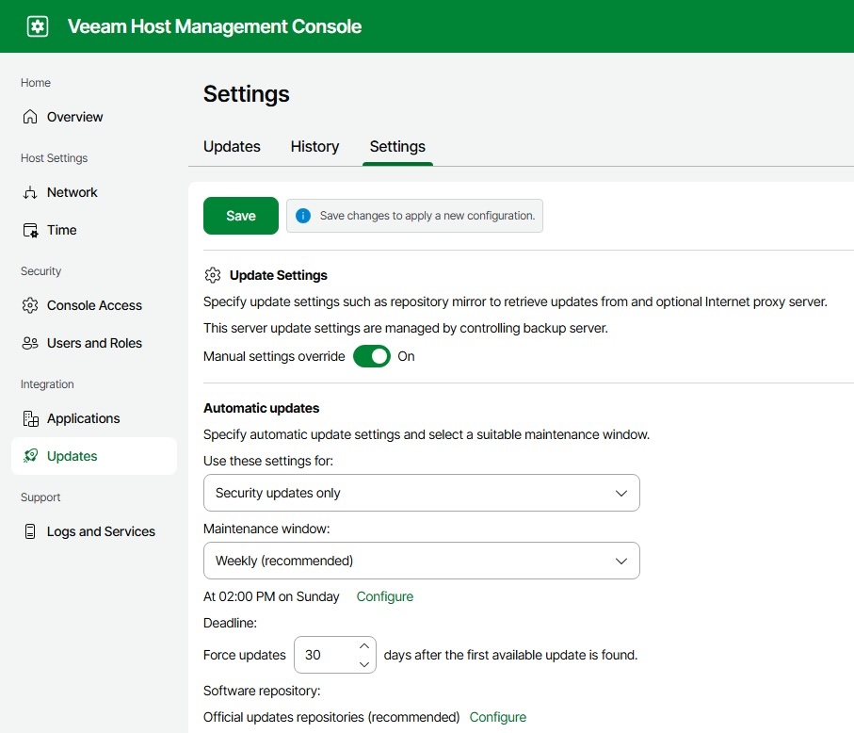The image size is (854, 733).
Task: Decrease force updates days with down arrow
Action: click(364, 663)
